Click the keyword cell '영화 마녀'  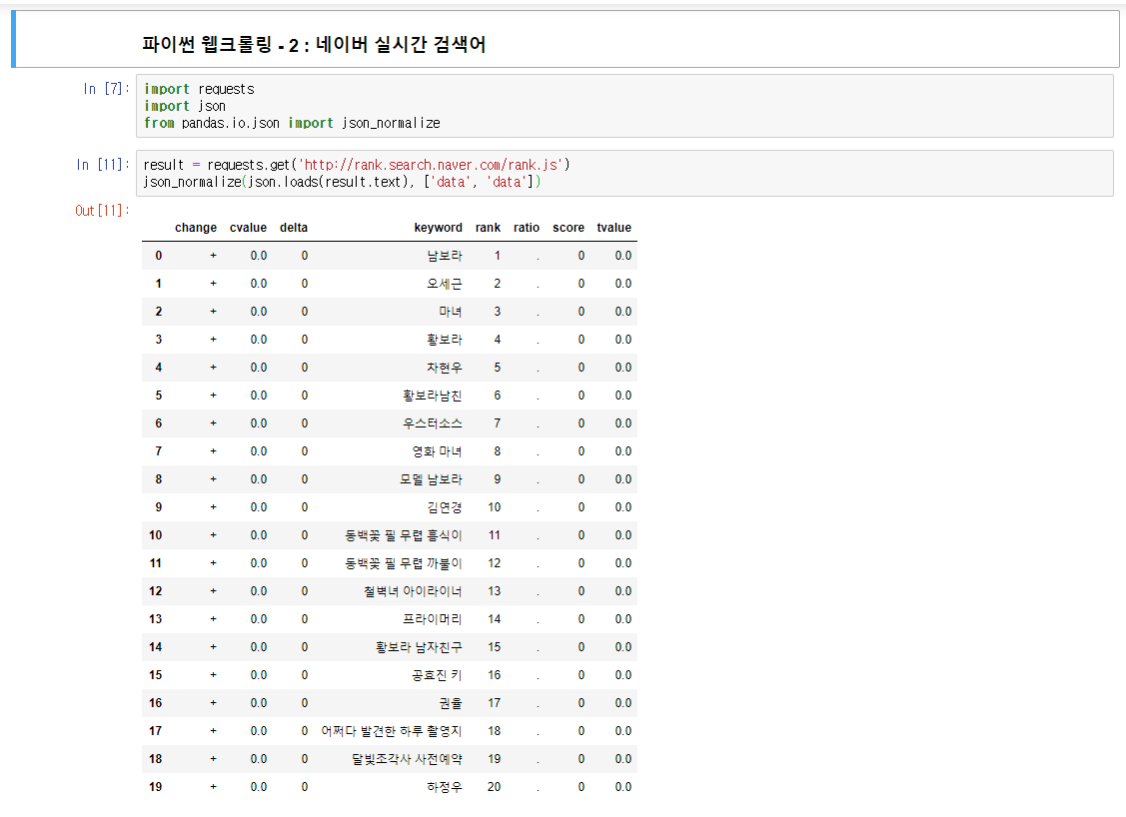[437, 451]
